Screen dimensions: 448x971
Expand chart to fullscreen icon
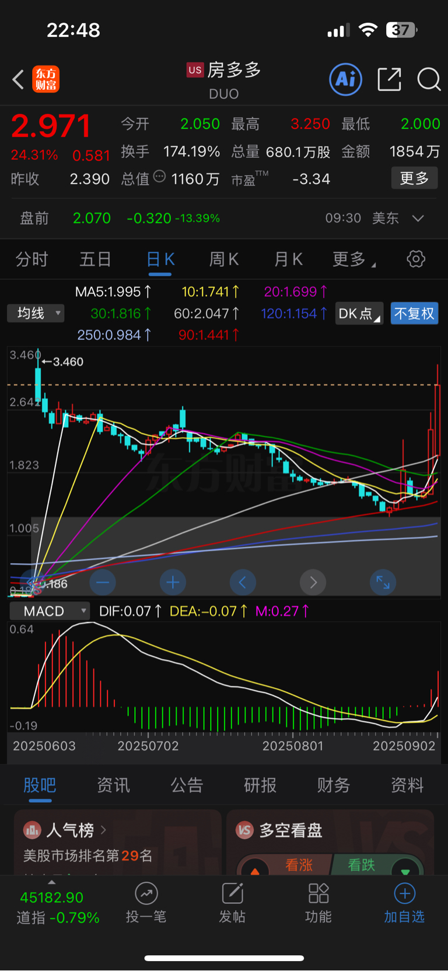(x=383, y=582)
